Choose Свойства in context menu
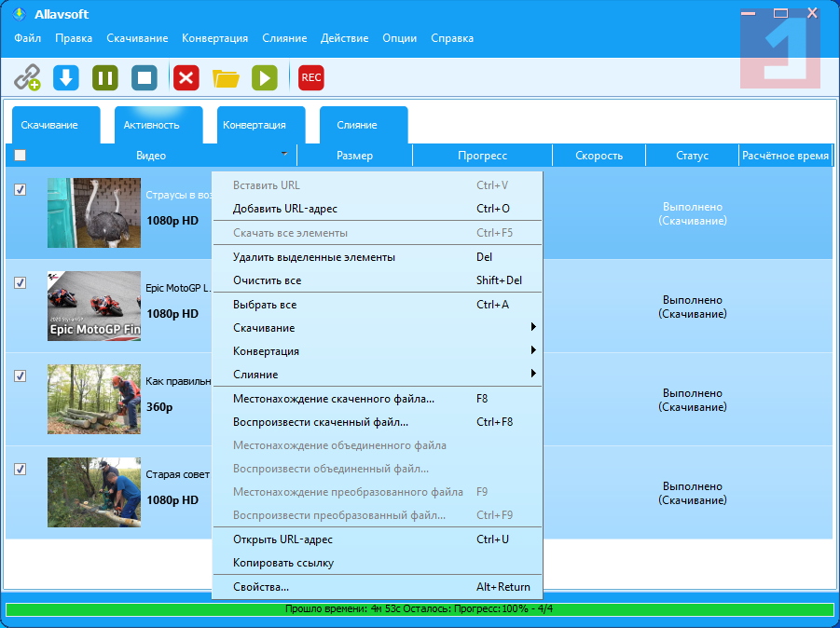The width and height of the screenshot is (840, 628). (378, 587)
